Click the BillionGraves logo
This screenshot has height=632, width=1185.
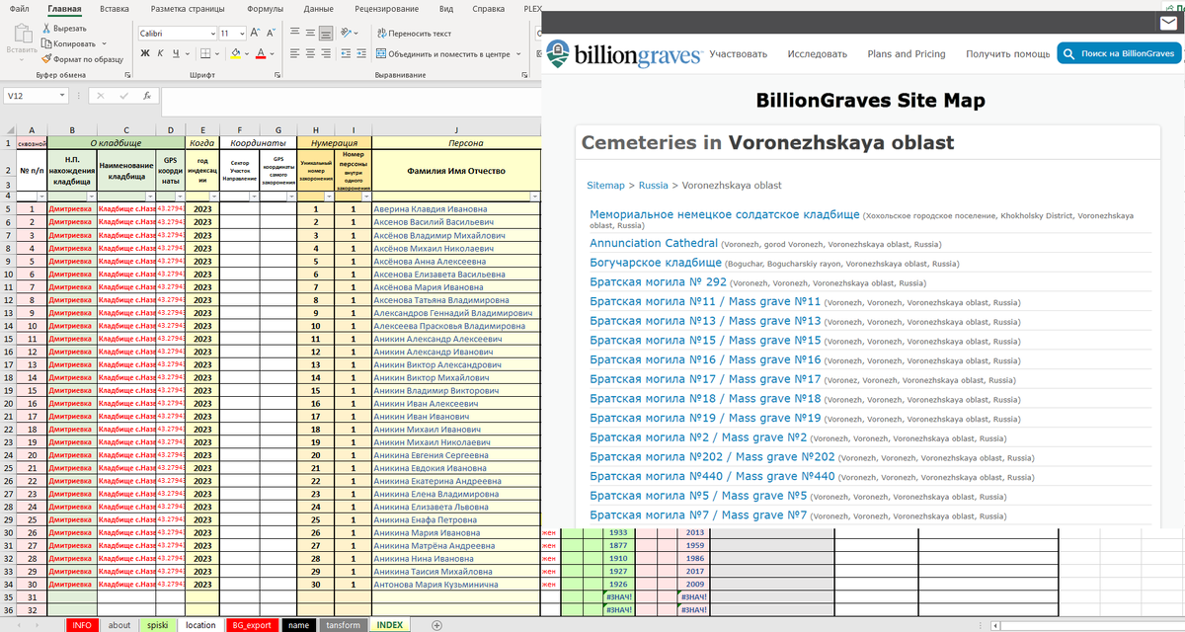pyautogui.click(x=624, y=52)
